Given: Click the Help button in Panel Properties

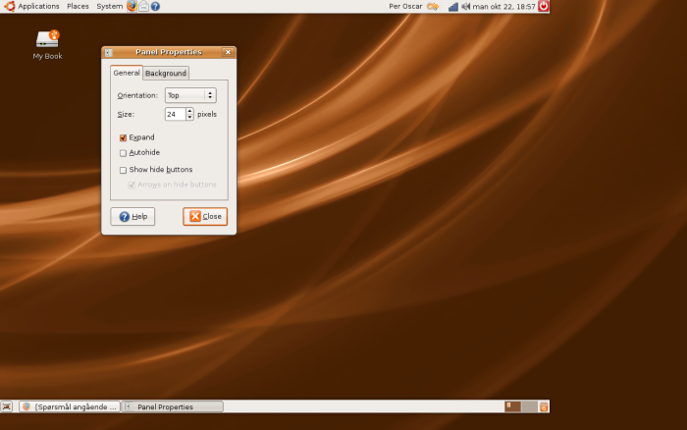Looking at the screenshot, I should pos(132,217).
